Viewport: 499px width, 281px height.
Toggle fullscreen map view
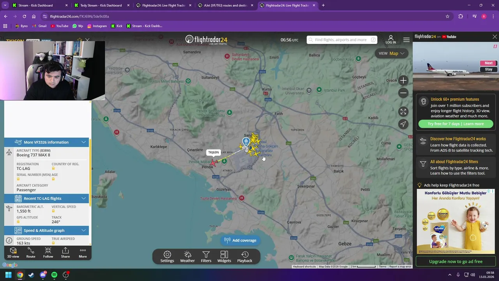[x=403, y=112]
